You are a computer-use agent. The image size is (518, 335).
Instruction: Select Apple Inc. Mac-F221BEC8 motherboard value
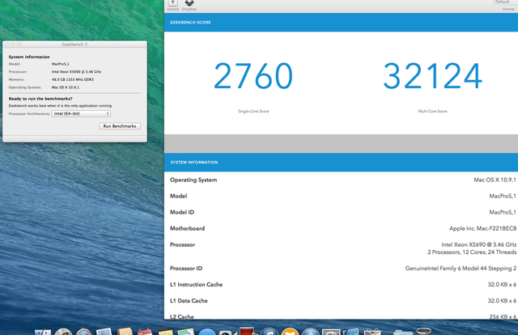point(482,229)
